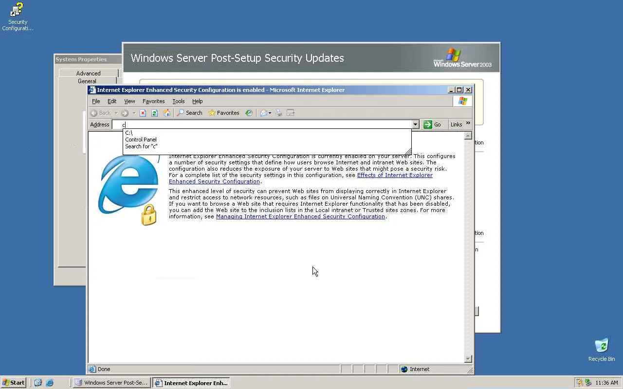Open the Mail toolbar menu
623x389 pixels.
tap(265, 113)
